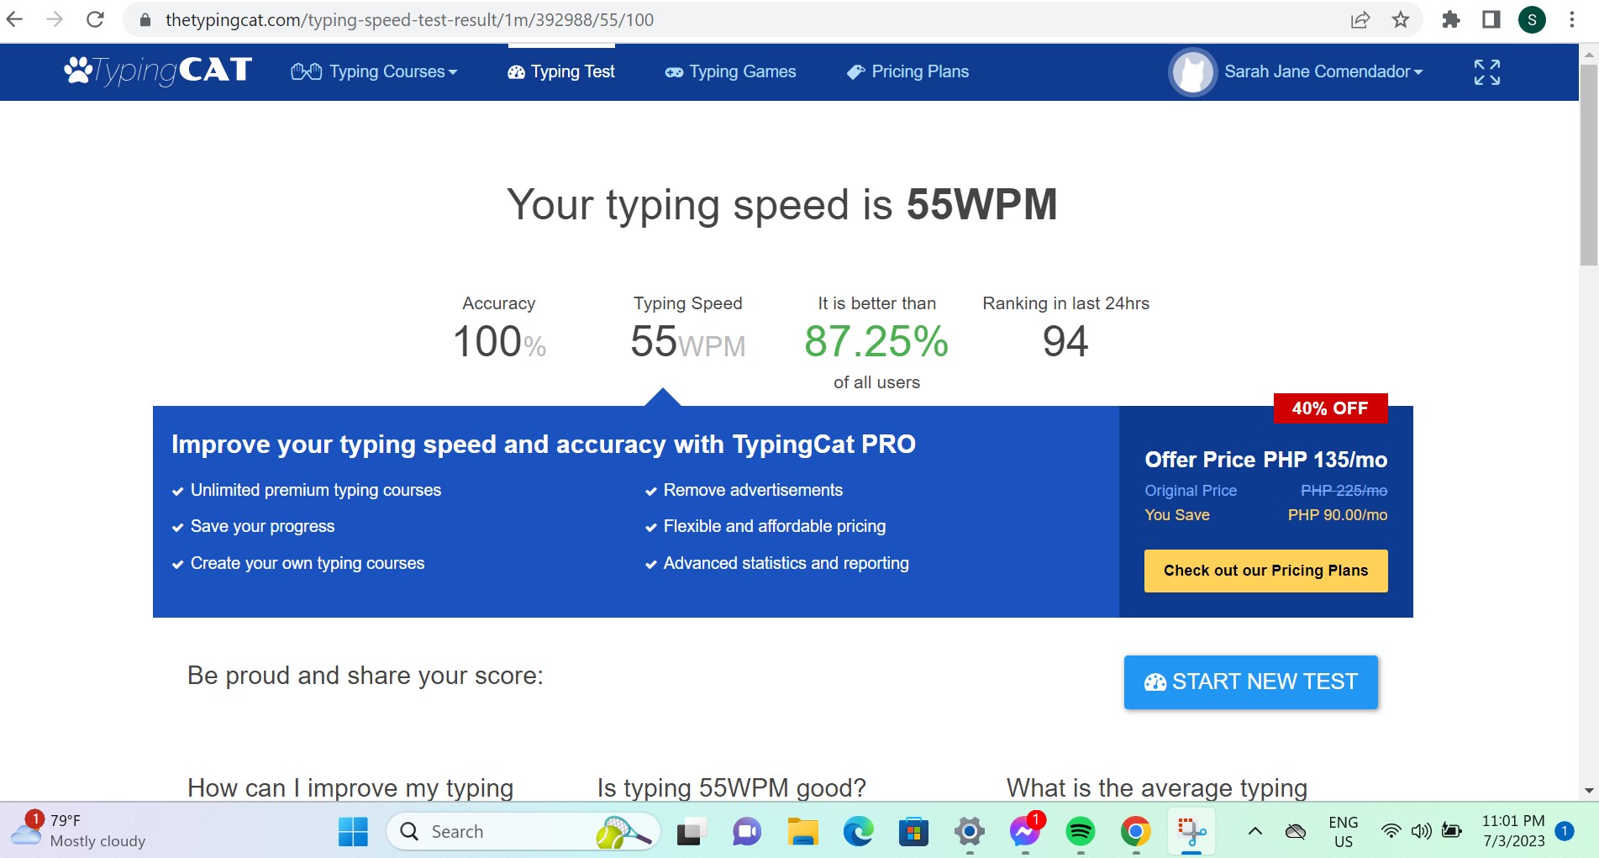Click the ticket icon beside Pricing Plans
The width and height of the screenshot is (1599, 858).
coord(855,71)
